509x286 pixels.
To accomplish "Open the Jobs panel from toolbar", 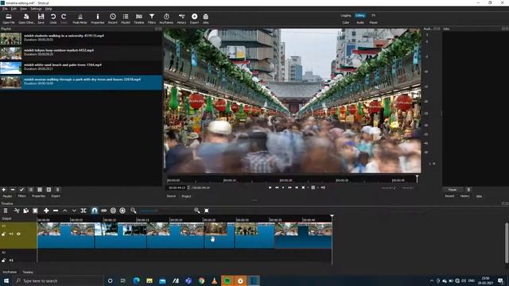I will pos(206,18).
